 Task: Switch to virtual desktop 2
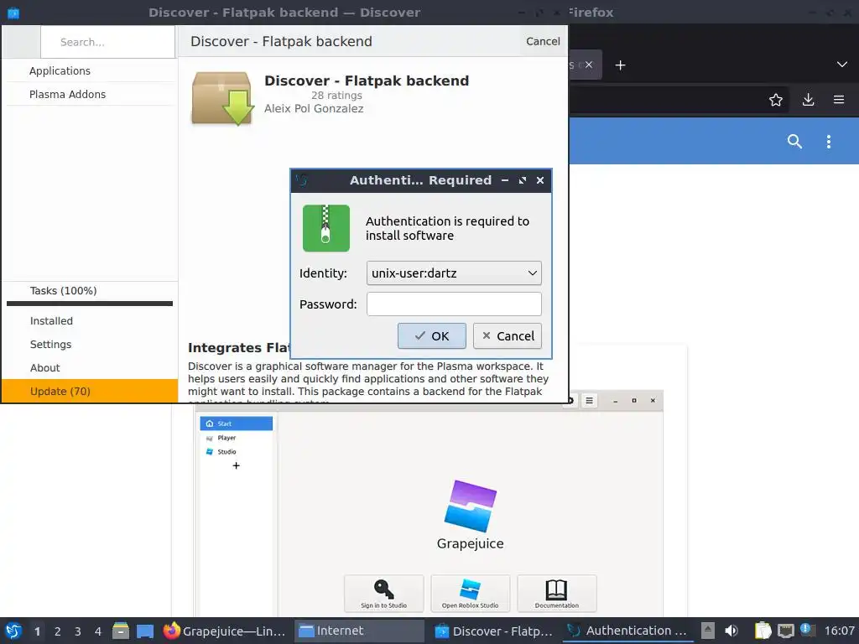point(58,631)
